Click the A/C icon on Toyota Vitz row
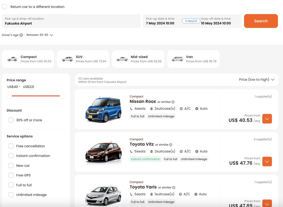This screenshot has height=207, width=283. tap(181, 152)
